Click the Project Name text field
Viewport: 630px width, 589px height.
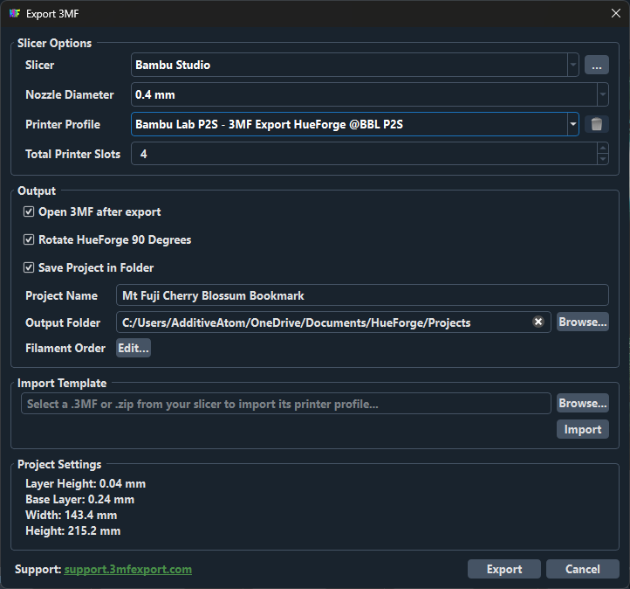pyautogui.click(x=362, y=295)
